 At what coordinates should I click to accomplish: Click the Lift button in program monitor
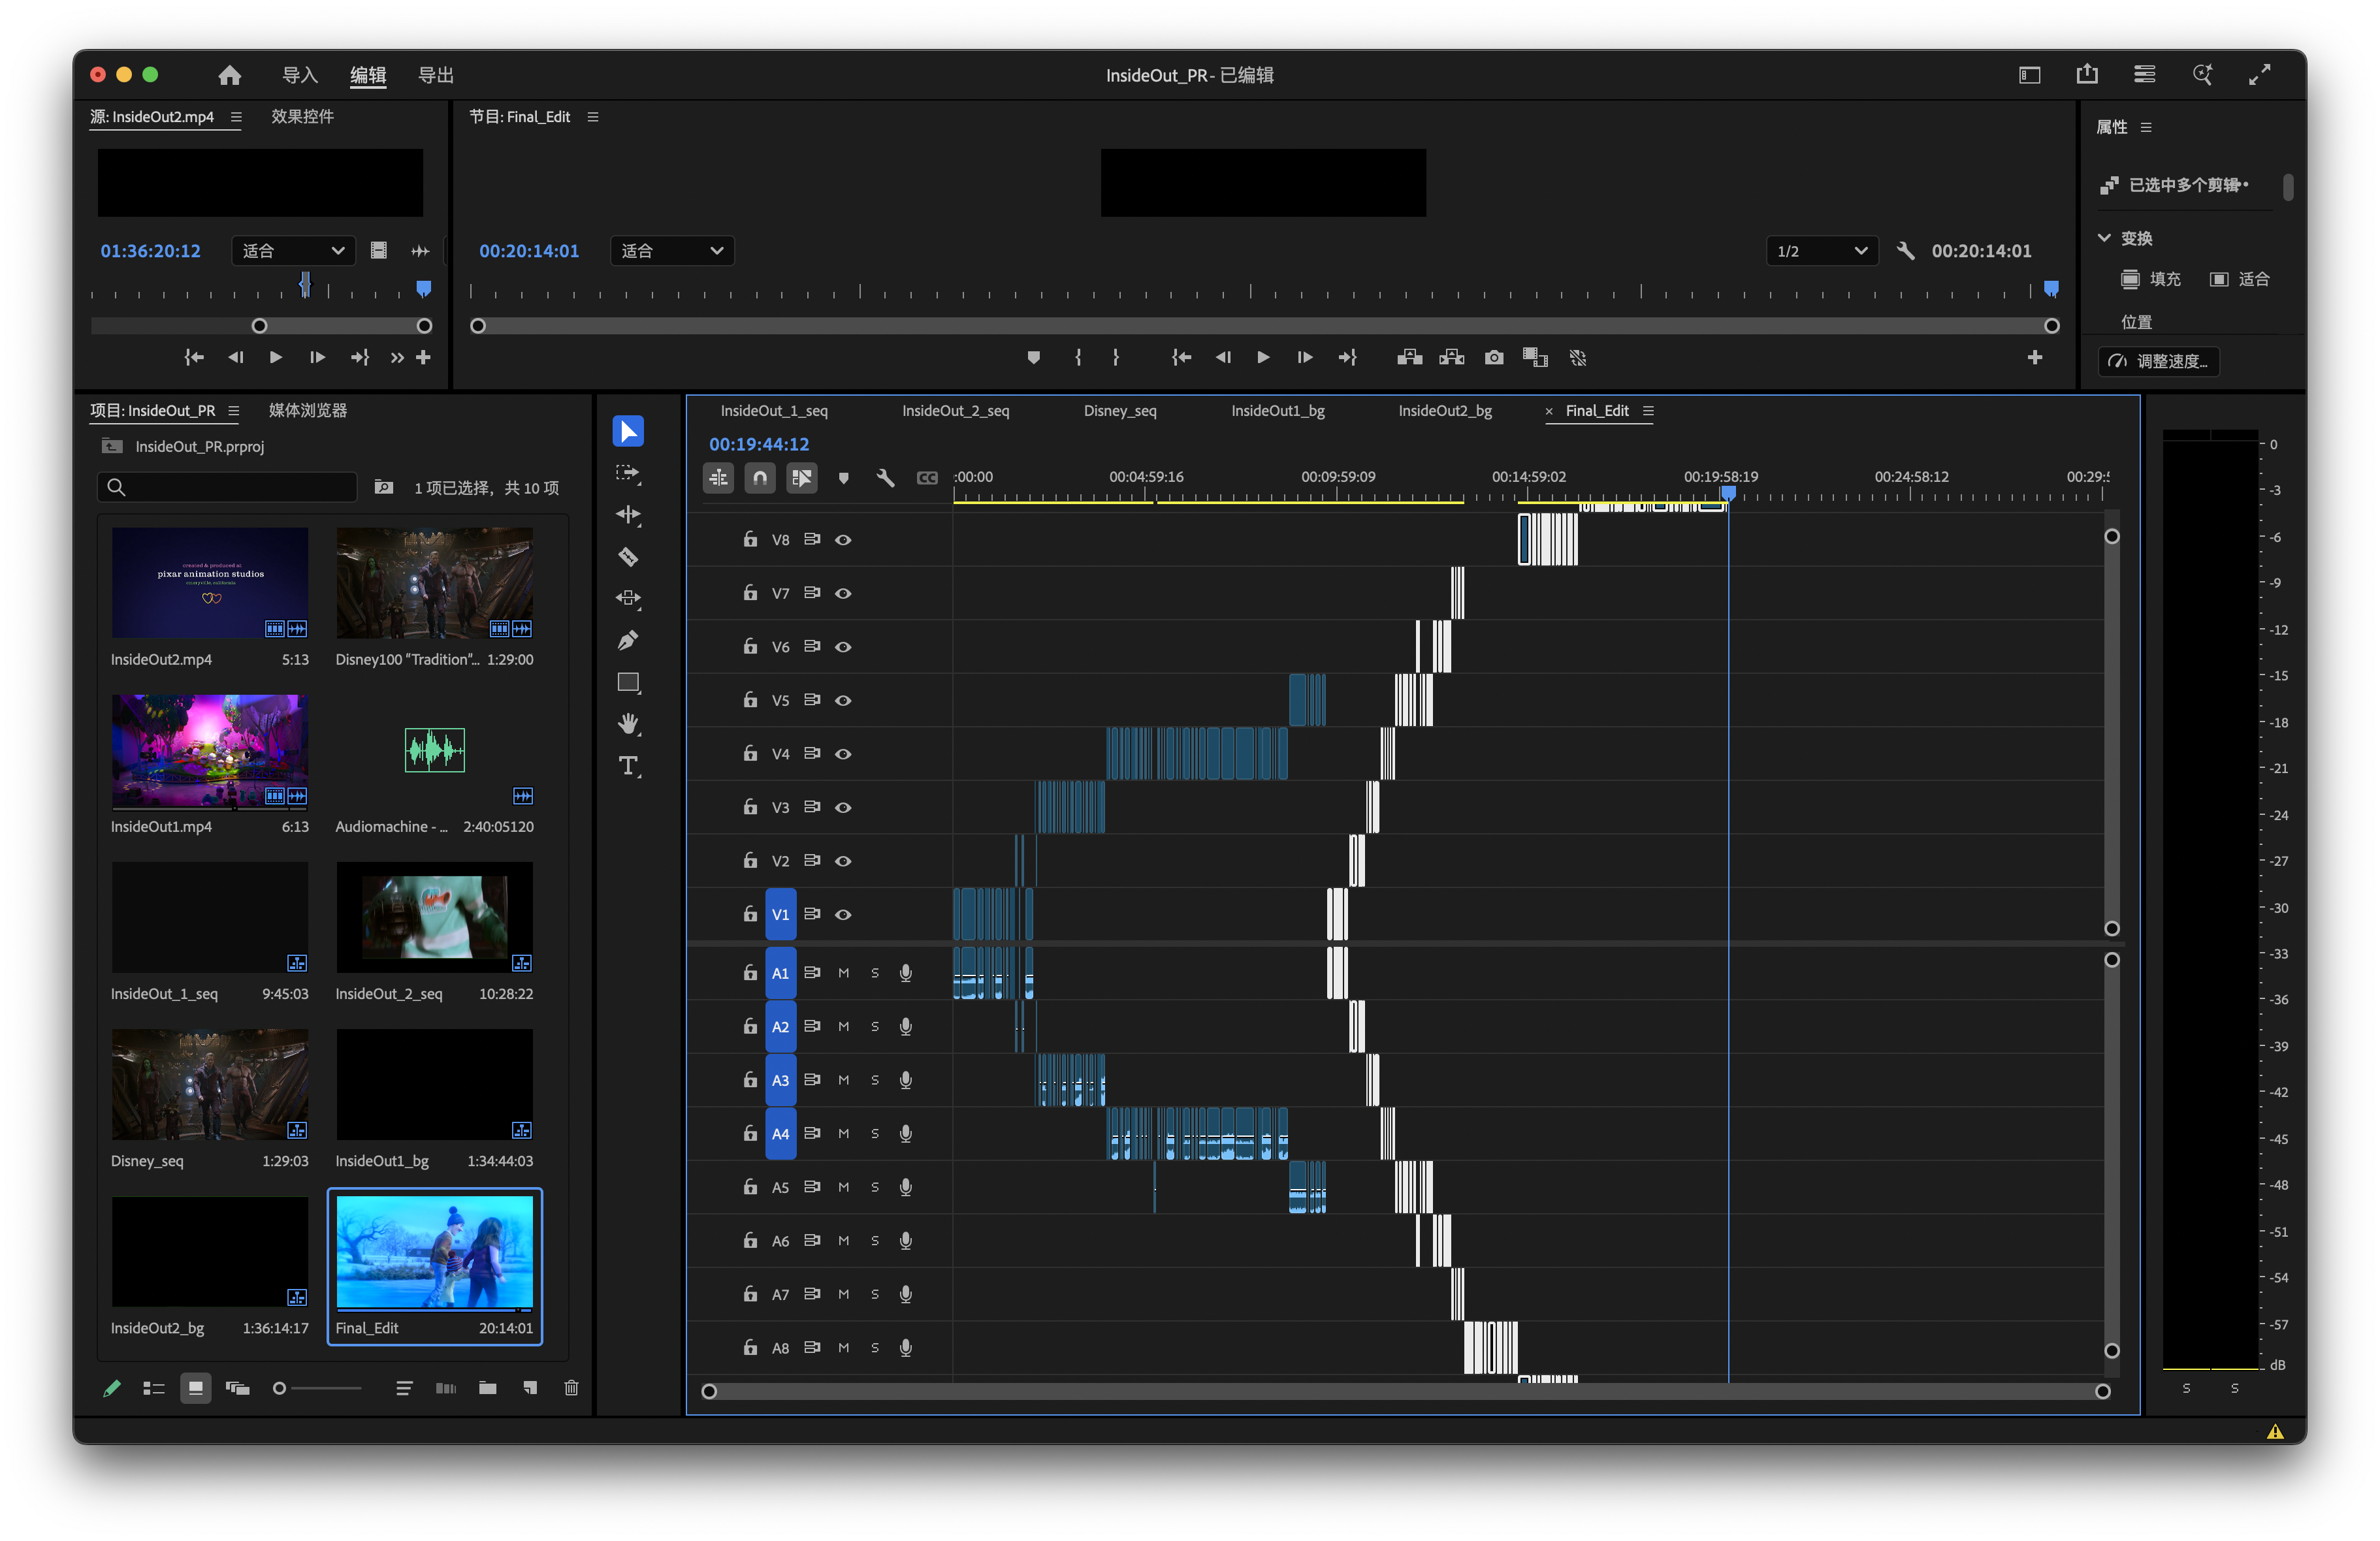click(1410, 358)
